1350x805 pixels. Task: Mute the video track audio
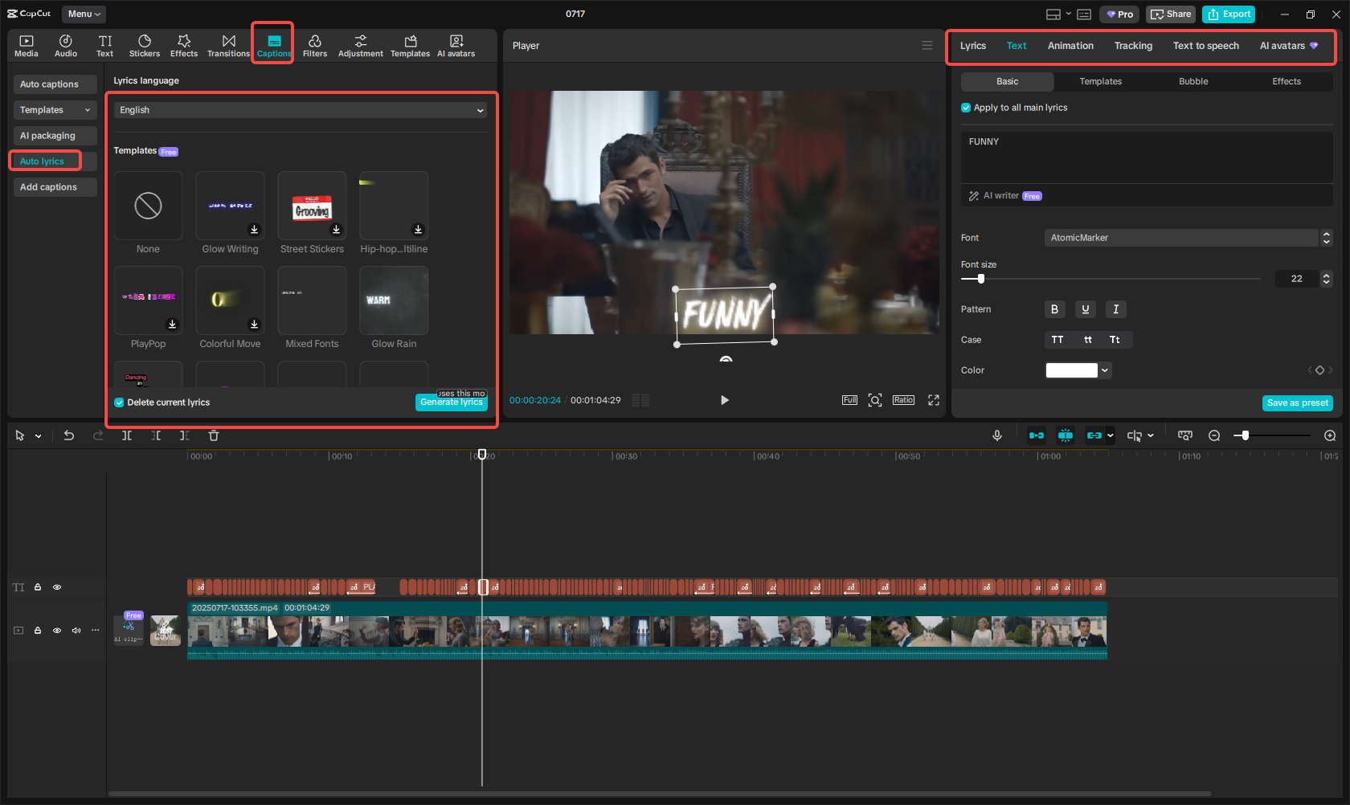click(76, 631)
